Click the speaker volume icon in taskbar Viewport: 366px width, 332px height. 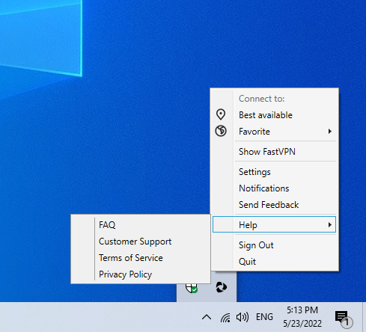coord(243,317)
